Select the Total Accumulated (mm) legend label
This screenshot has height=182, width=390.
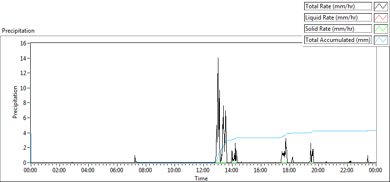338,40
